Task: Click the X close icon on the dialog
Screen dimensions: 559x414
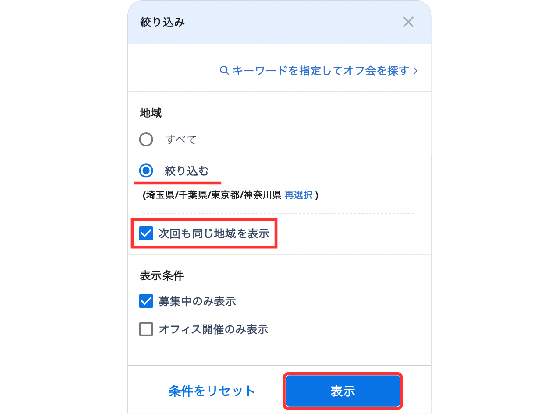Action: click(x=408, y=22)
